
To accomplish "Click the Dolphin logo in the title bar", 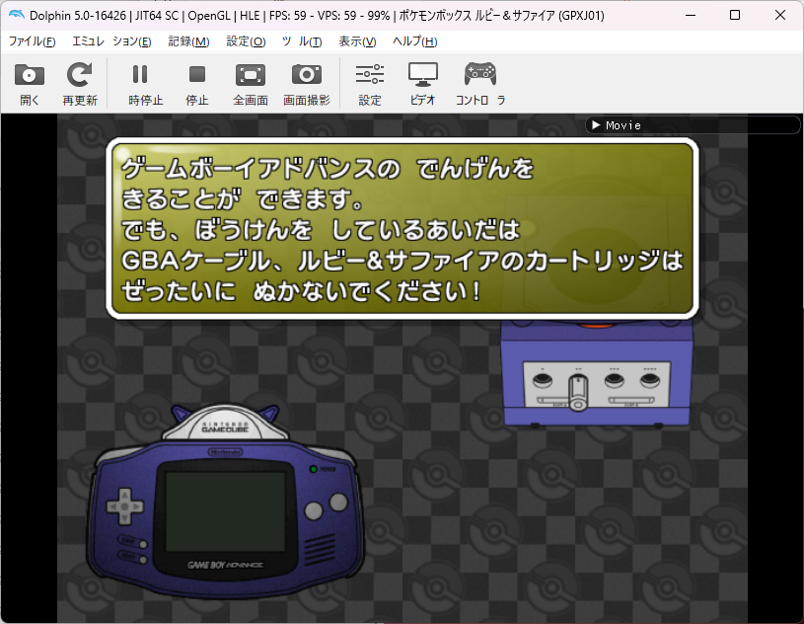I will click(17, 15).
